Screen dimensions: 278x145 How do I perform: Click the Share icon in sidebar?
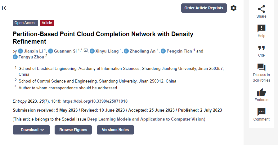click(x=261, y=9)
